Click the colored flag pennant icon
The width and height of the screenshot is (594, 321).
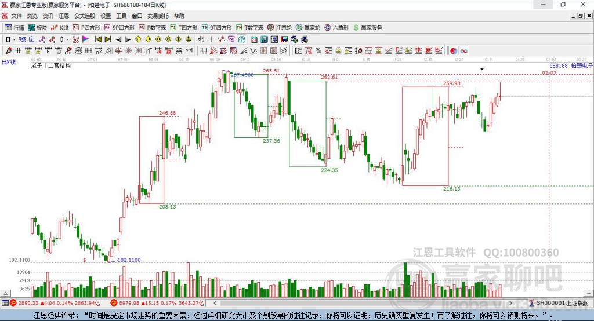(x=86, y=39)
